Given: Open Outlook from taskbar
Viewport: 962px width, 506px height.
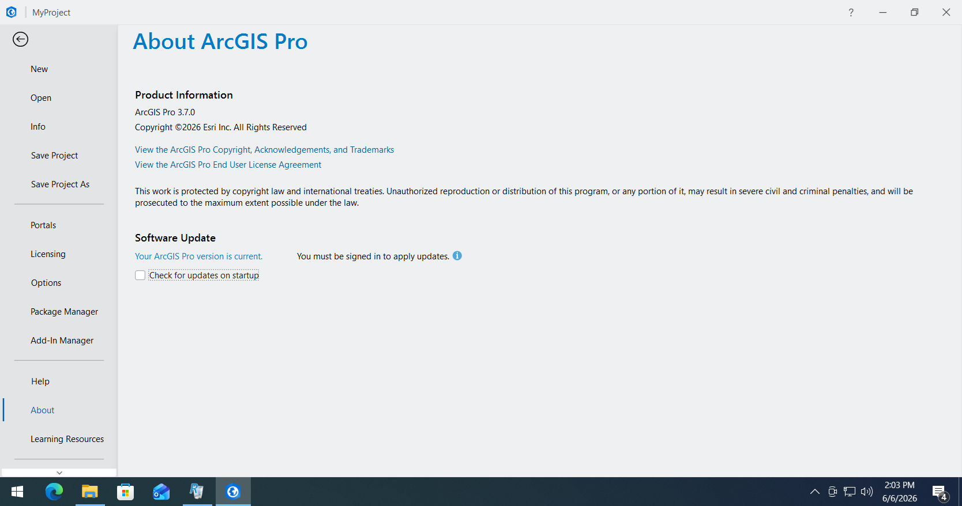Looking at the screenshot, I should [x=161, y=492].
